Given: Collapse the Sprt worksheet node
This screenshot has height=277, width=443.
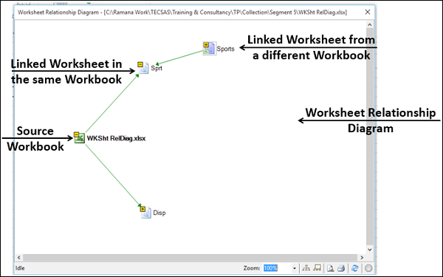Looking at the screenshot, I should [x=140, y=64].
